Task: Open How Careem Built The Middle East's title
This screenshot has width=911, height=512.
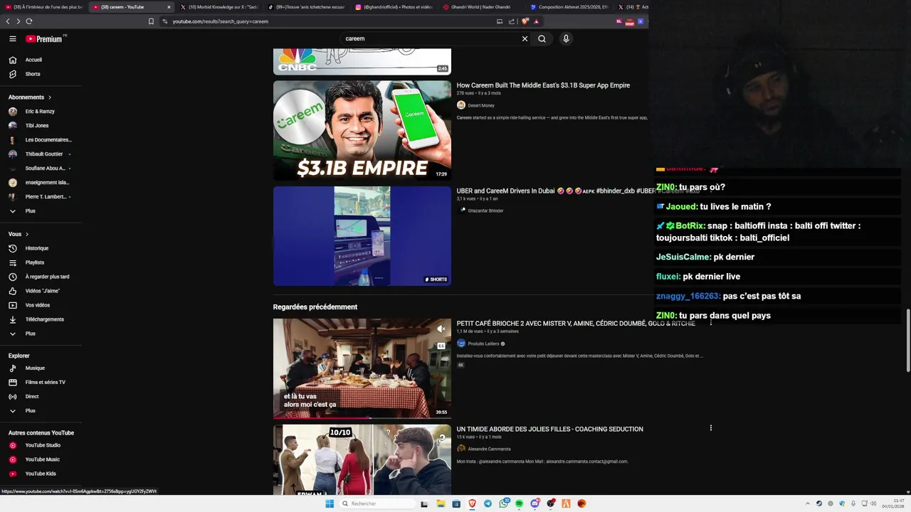Action: click(x=543, y=85)
